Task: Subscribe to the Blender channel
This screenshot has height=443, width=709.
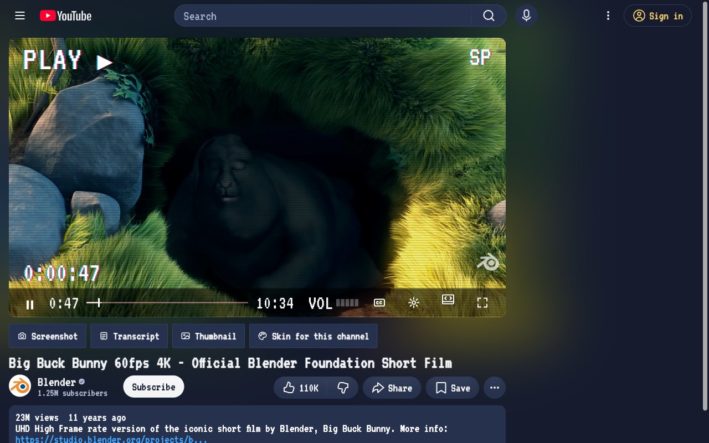Action: (x=153, y=387)
